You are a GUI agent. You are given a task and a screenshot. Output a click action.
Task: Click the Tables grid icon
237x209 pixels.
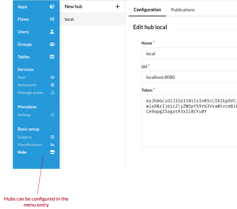52,57
